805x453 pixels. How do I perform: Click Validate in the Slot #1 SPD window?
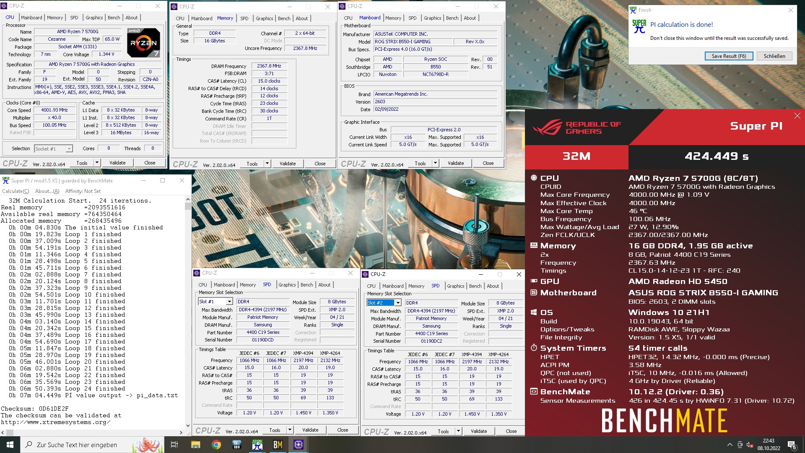[310, 430]
